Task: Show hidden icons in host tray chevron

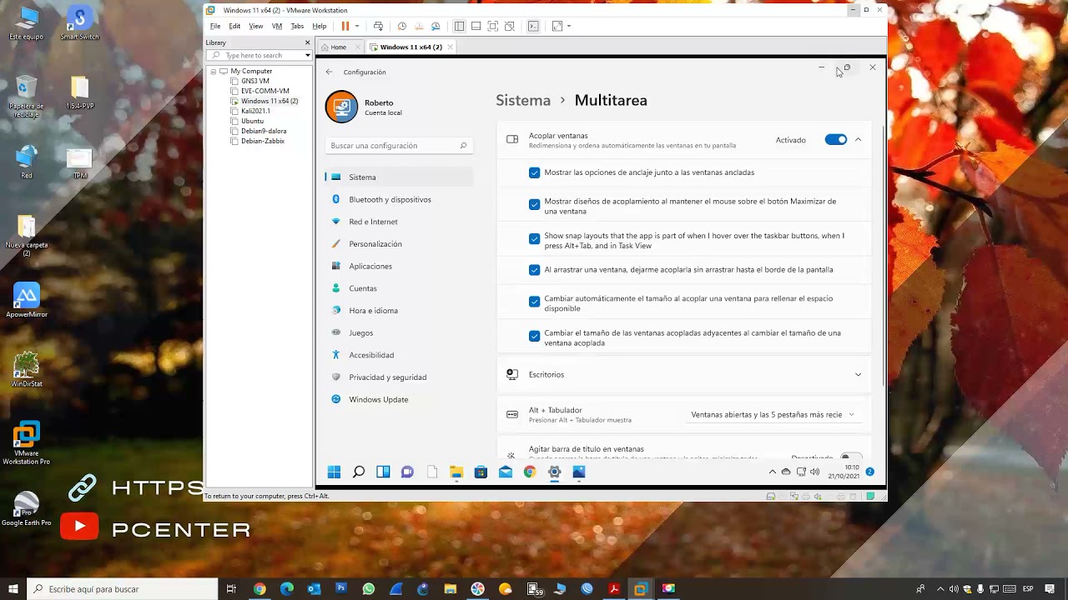Action: click(940, 588)
